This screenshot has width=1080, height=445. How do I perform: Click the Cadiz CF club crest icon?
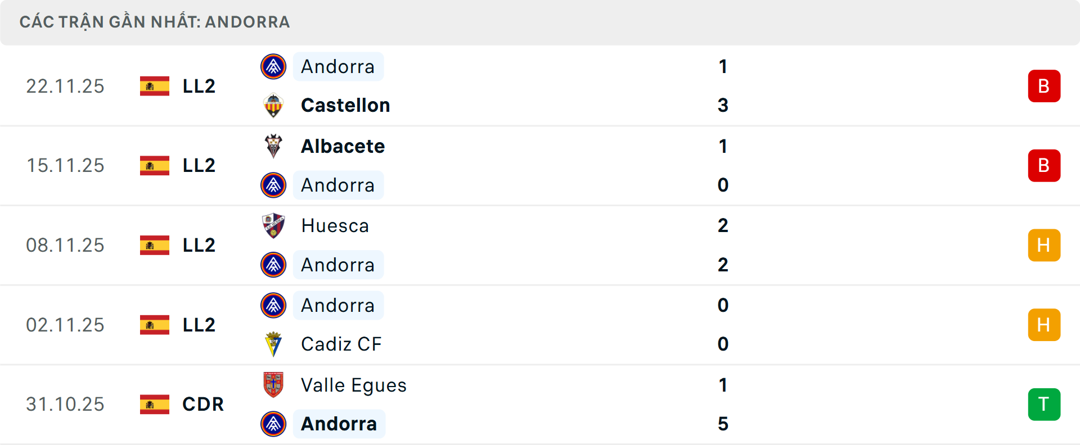[x=273, y=344]
